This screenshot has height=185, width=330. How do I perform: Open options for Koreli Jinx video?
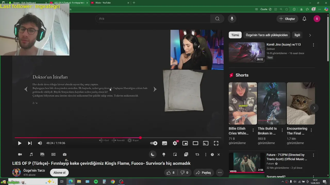pyautogui.click(x=313, y=45)
